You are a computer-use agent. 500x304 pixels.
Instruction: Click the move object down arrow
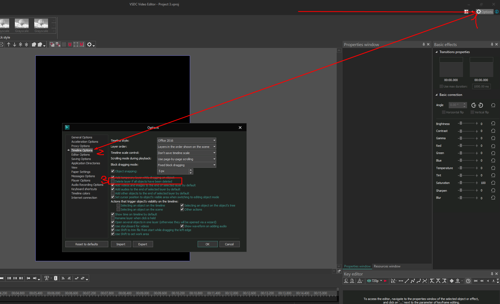[15, 44]
